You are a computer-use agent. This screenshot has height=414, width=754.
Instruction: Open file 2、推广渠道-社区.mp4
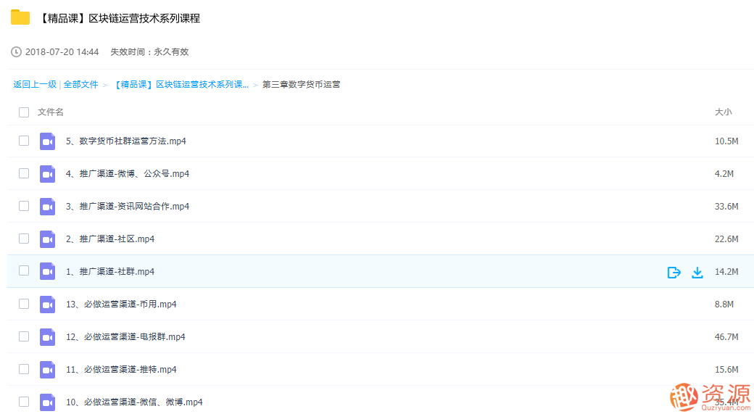click(110, 239)
